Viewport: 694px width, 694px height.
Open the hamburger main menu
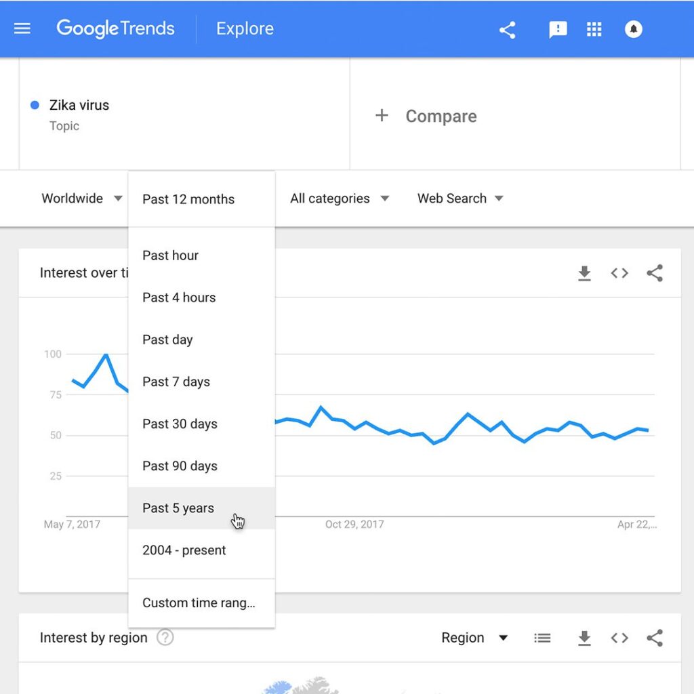coord(22,29)
